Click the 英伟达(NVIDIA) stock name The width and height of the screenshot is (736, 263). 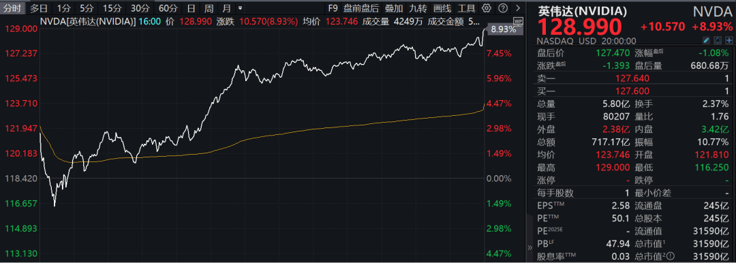583,11
